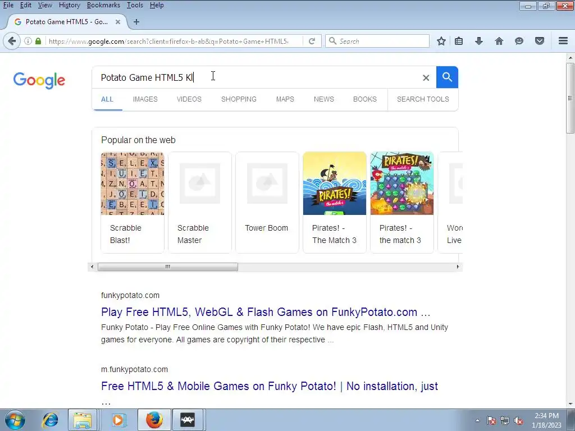Open Windows Media Player taskbar icon
The width and height of the screenshot is (575, 431).
pyautogui.click(x=118, y=420)
